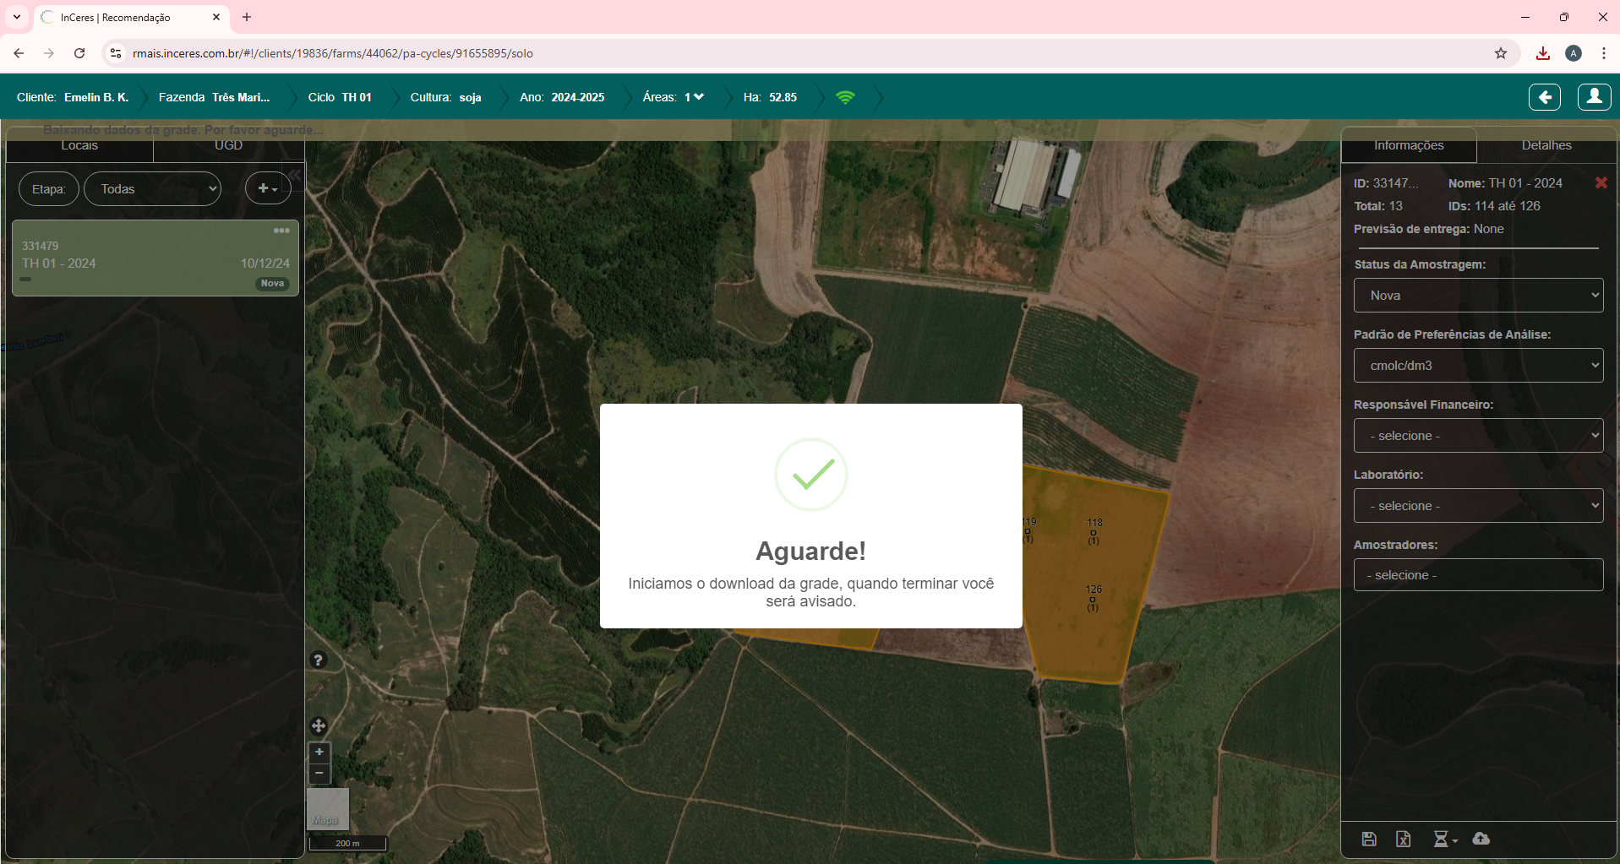Click the Nova status badge on card
This screenshot has height=864, width=1620.
272,284
